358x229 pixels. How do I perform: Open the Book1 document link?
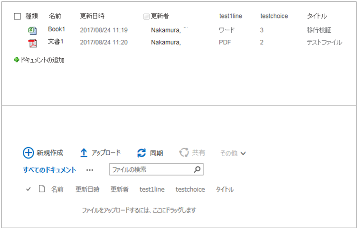(x=56, y=29)
